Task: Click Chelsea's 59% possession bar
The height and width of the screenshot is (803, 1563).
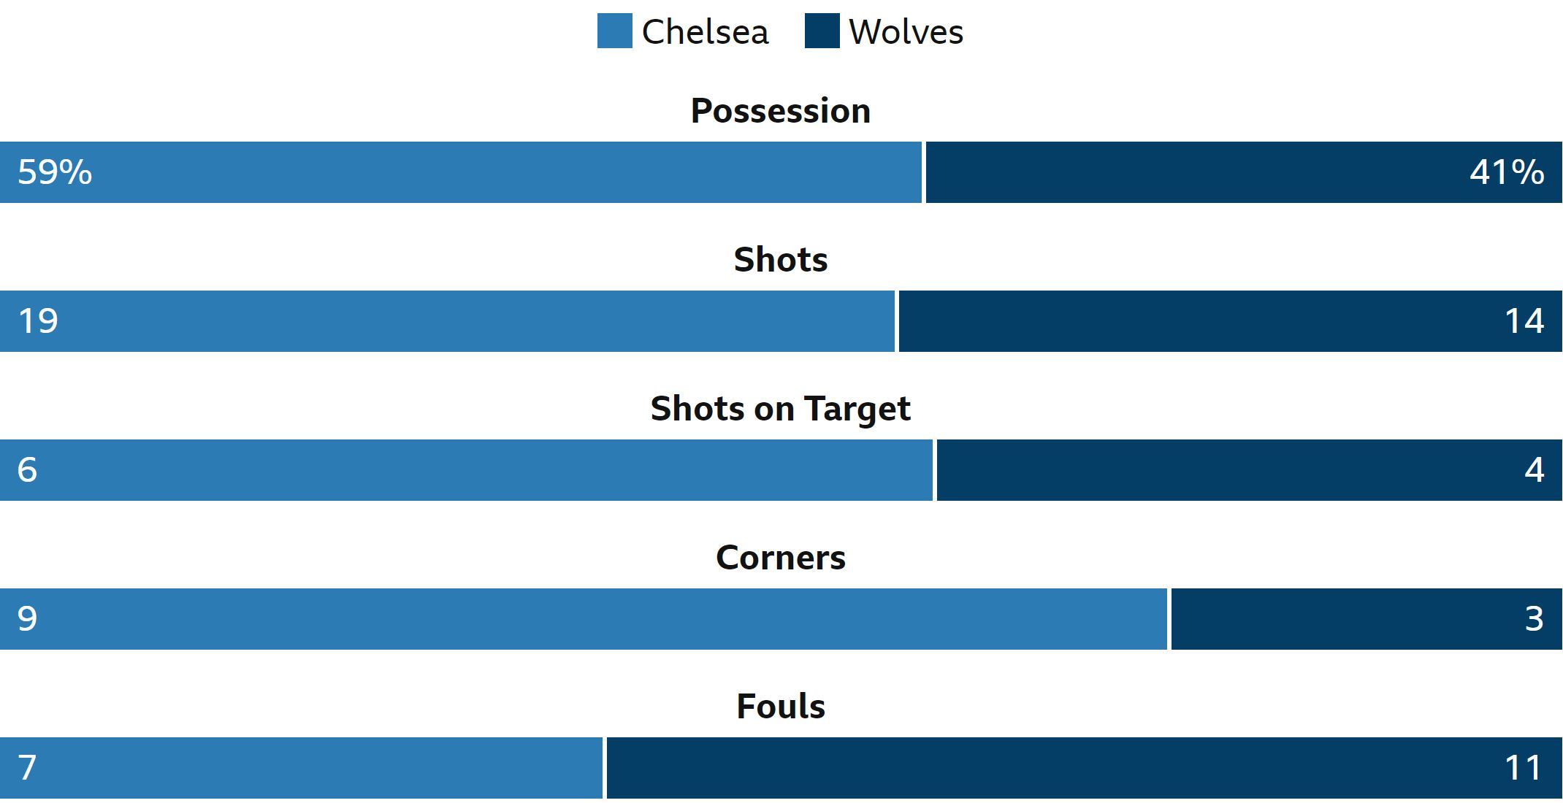Action: tap(461, 172)
